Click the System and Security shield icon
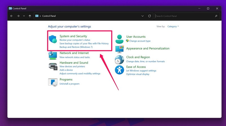226x126 pixels. pos(53,39)
